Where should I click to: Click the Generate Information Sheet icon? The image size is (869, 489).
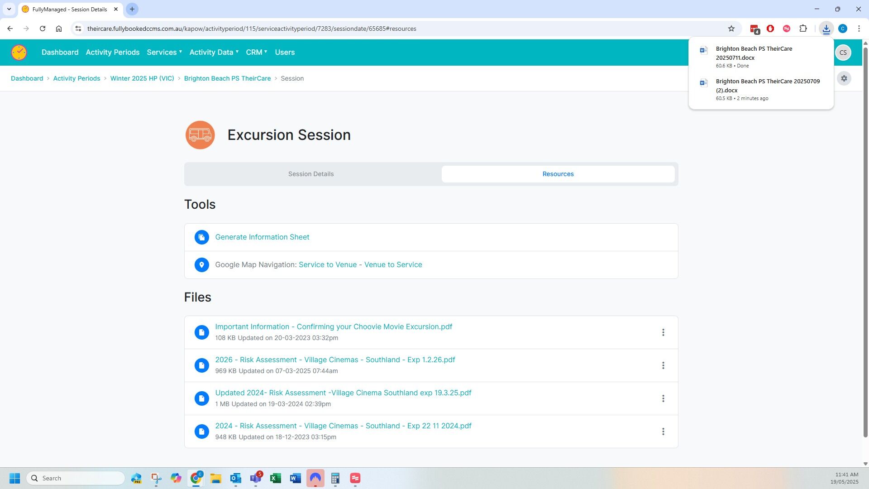(201, 237)
